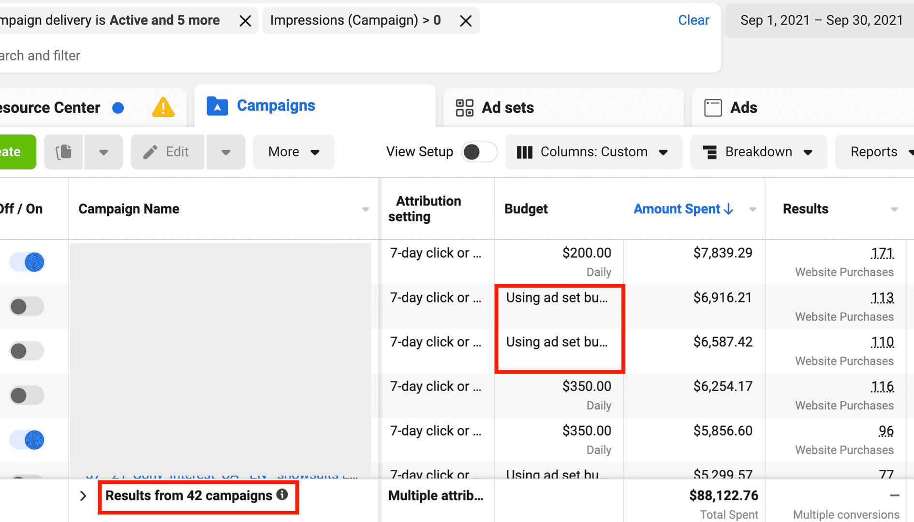Expand the Results from 42 campaigns row
Image resolution: width=914 pixels, height=522 pixels.
point(83,496)
